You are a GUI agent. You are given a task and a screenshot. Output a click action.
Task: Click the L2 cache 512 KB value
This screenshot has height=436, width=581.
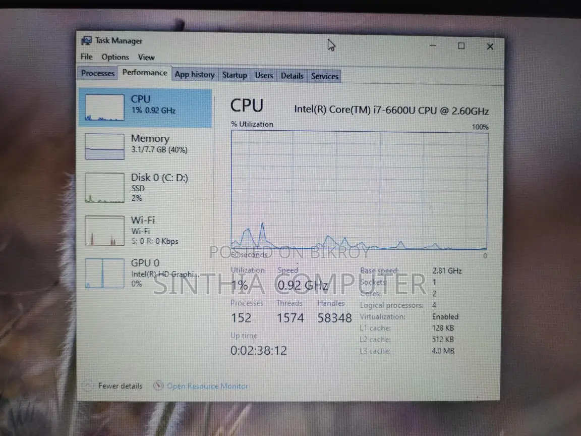coord(443,340)
